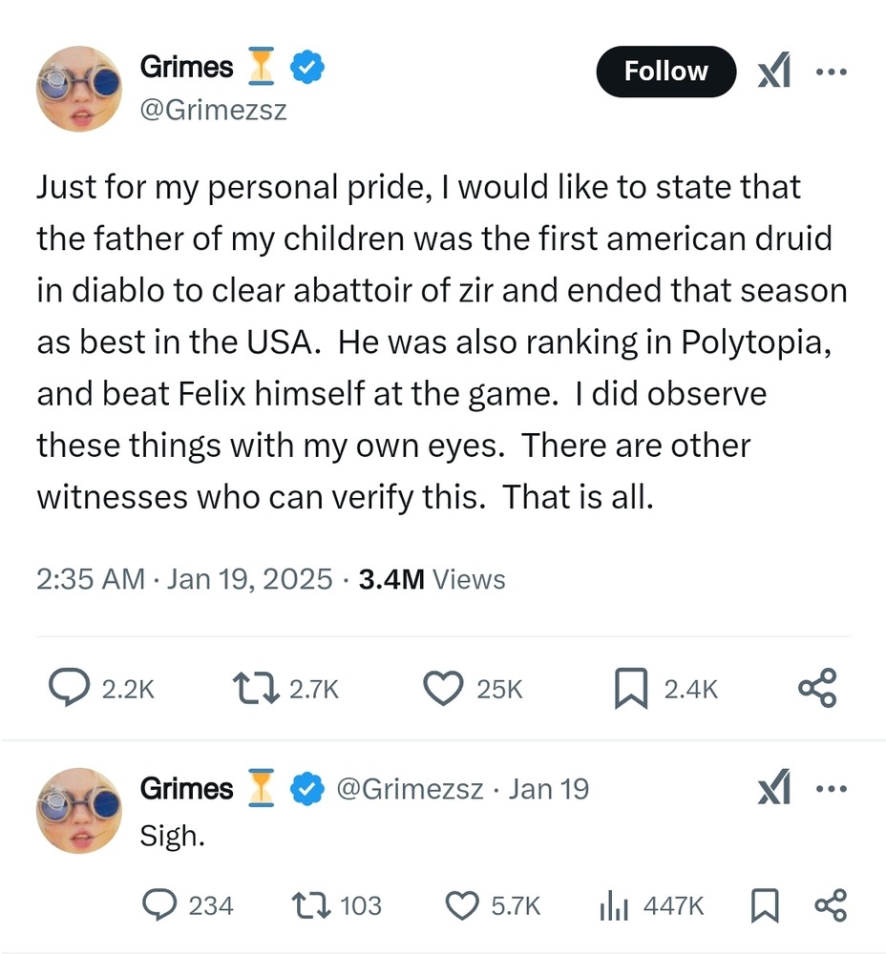Viewport: 886px width, 954px height.
Task: Open the Sigh reply's three-dot menu
Action: 832,790
